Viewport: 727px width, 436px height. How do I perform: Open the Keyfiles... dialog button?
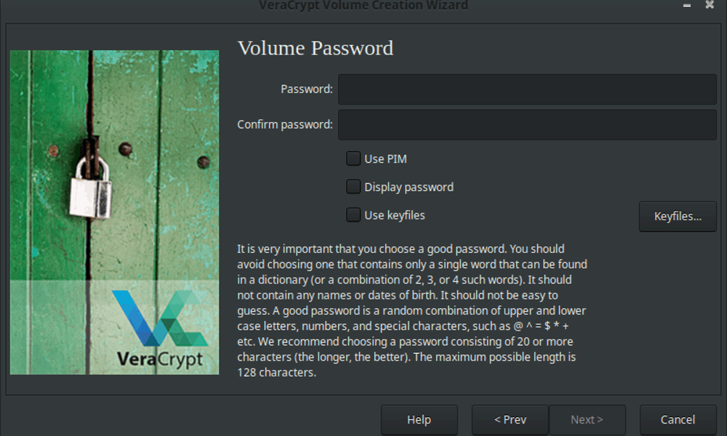pyautogui.click(x=678, y=217)
